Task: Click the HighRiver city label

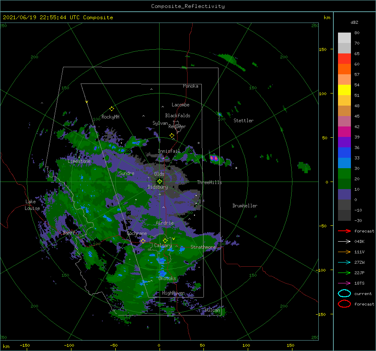Action: point(173,293)
